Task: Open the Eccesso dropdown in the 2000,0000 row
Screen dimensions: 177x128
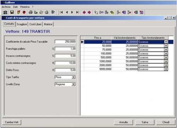Action: (x=166, y=65)
